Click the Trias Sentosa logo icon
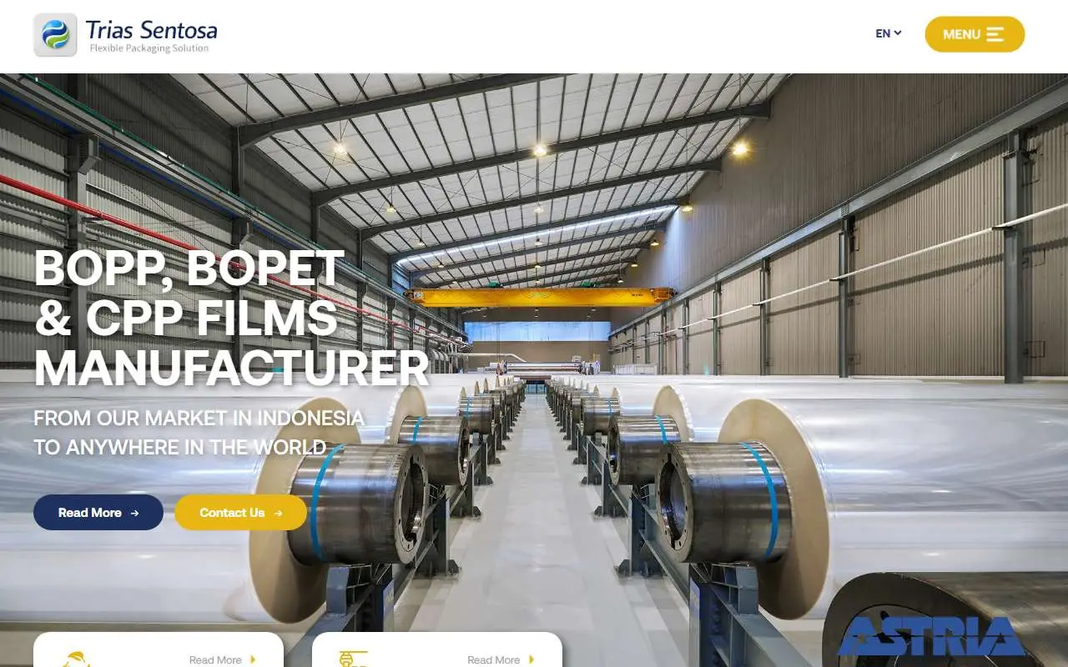This screenshot has width=1068, height=667. [x=55, y=35]
